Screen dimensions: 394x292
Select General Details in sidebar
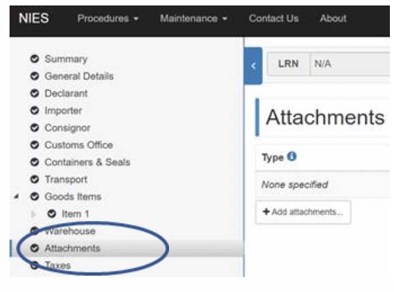(79, 76)
